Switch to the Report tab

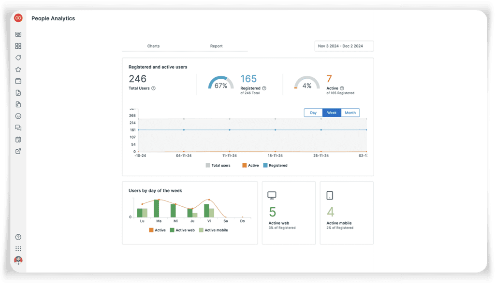[x=216, y=46]
